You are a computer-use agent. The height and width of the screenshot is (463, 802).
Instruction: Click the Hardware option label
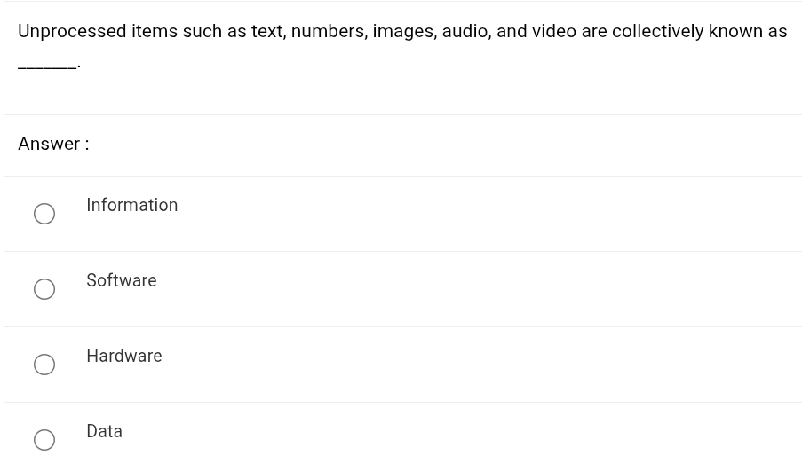[x=123, y=356]
